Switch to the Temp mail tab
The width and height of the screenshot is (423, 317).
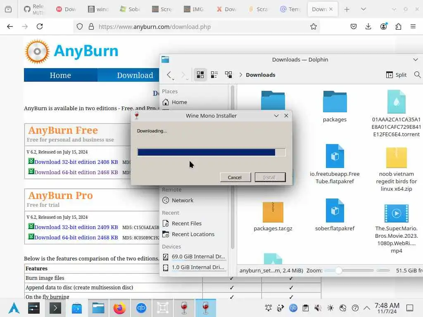tap(290, 9)
